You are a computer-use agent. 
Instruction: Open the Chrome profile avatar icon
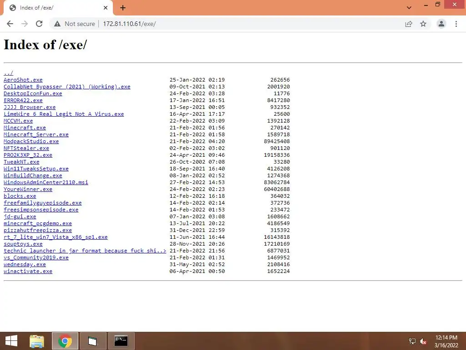(441, 24)
